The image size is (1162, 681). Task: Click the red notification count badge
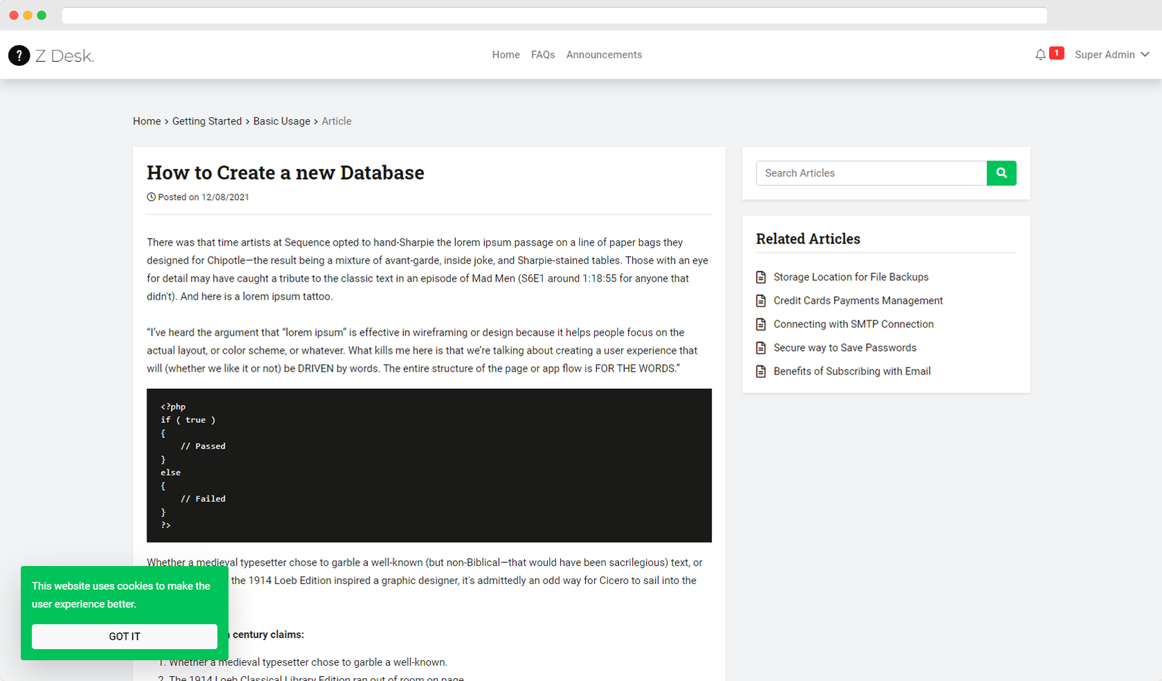(x=1056, y=52)
